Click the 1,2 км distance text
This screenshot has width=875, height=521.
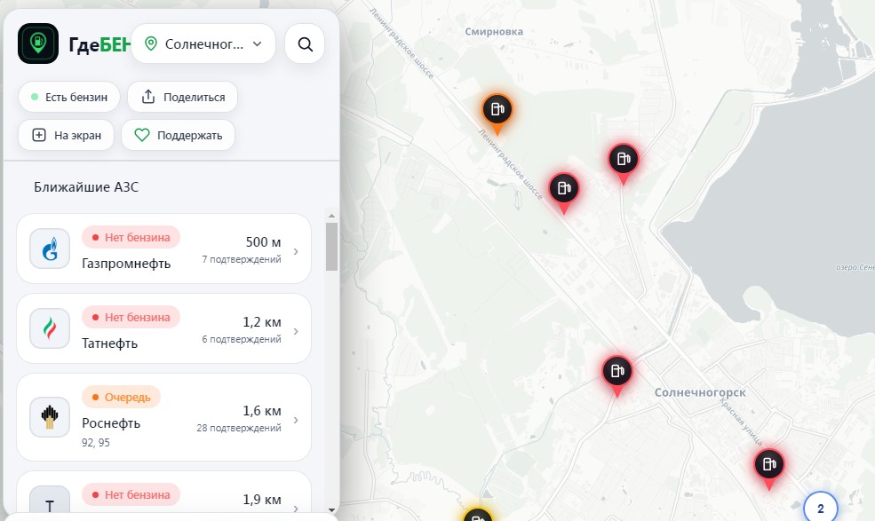pos(262,322)
